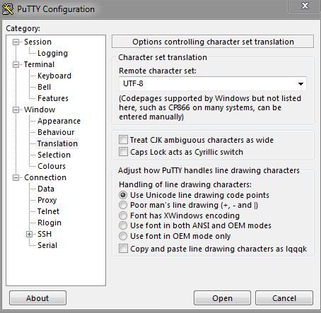The height and width of the screenshot is (313, 321).
Task: Click the Open button
Action: pos(222,298)
